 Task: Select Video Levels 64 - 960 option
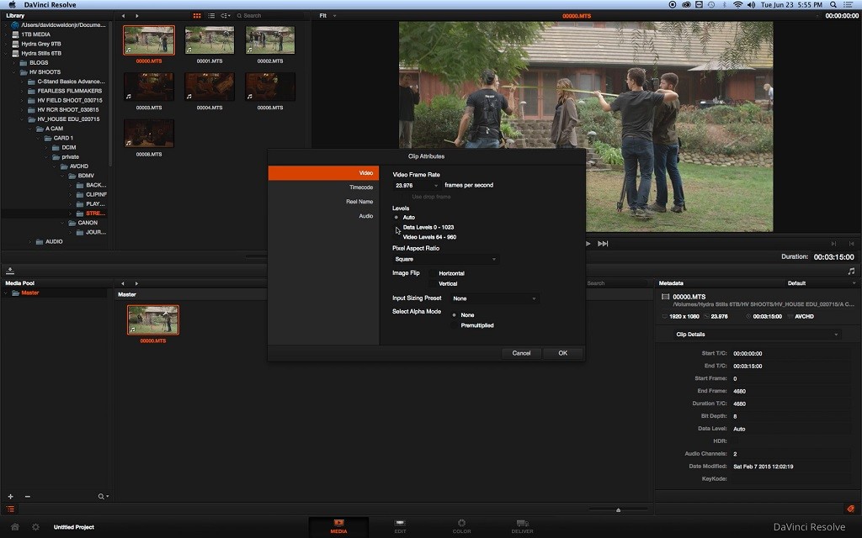(396, 237)
